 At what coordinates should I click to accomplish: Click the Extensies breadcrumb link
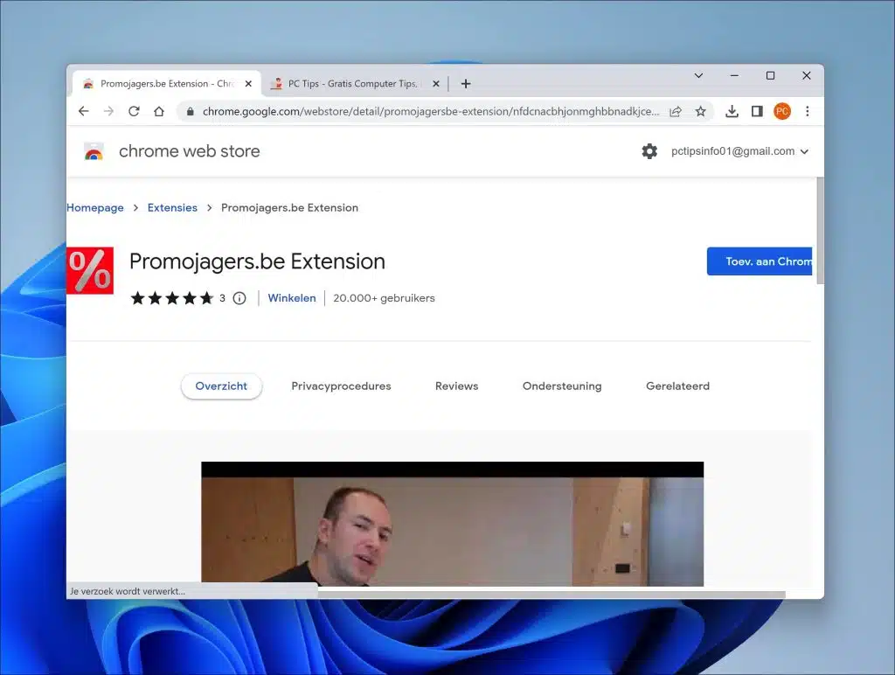coord(172,208)
